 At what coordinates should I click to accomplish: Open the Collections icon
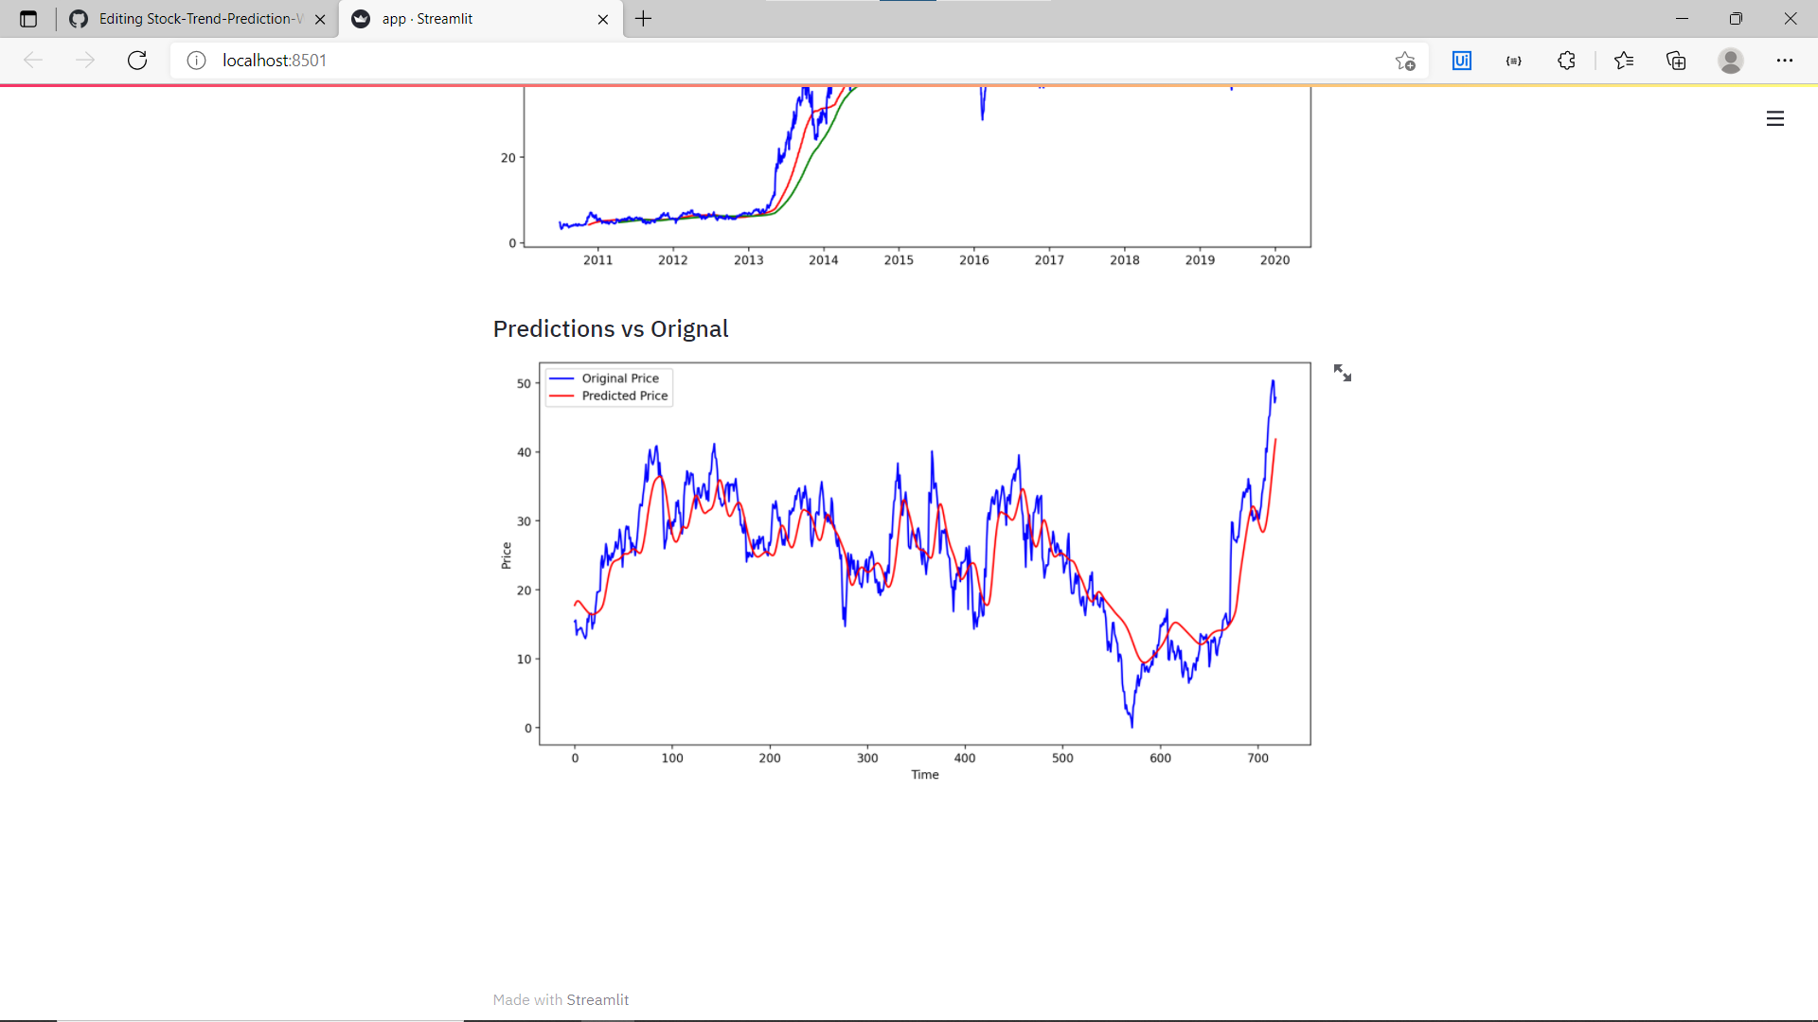1676,61
